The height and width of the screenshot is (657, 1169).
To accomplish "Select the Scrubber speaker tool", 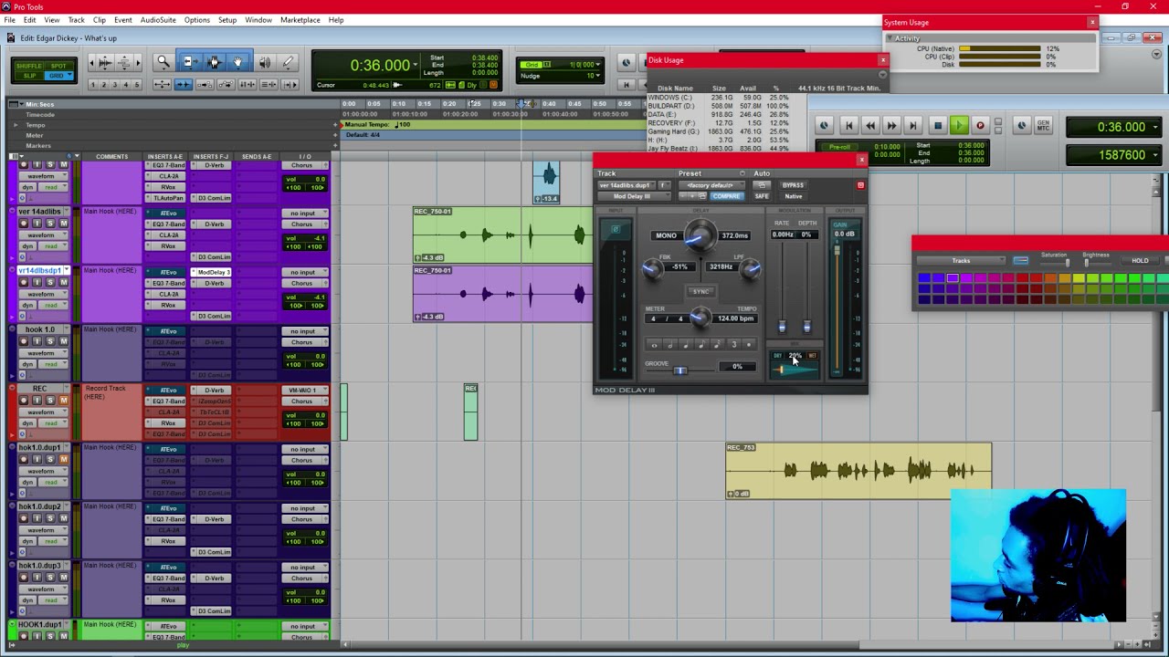I will 265,62.
